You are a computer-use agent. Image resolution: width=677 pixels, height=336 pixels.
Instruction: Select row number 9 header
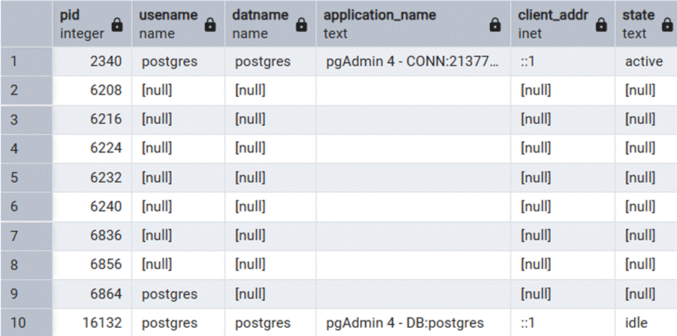coord(26,294)
